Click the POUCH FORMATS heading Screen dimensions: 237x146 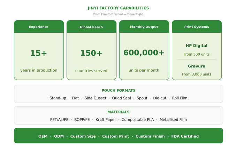[x=118, y=90]
